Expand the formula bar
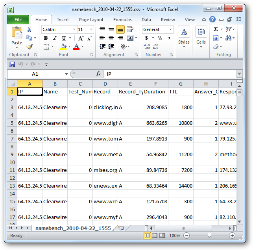The width and height of the screenshot is (253, 250). click(240, 74)
